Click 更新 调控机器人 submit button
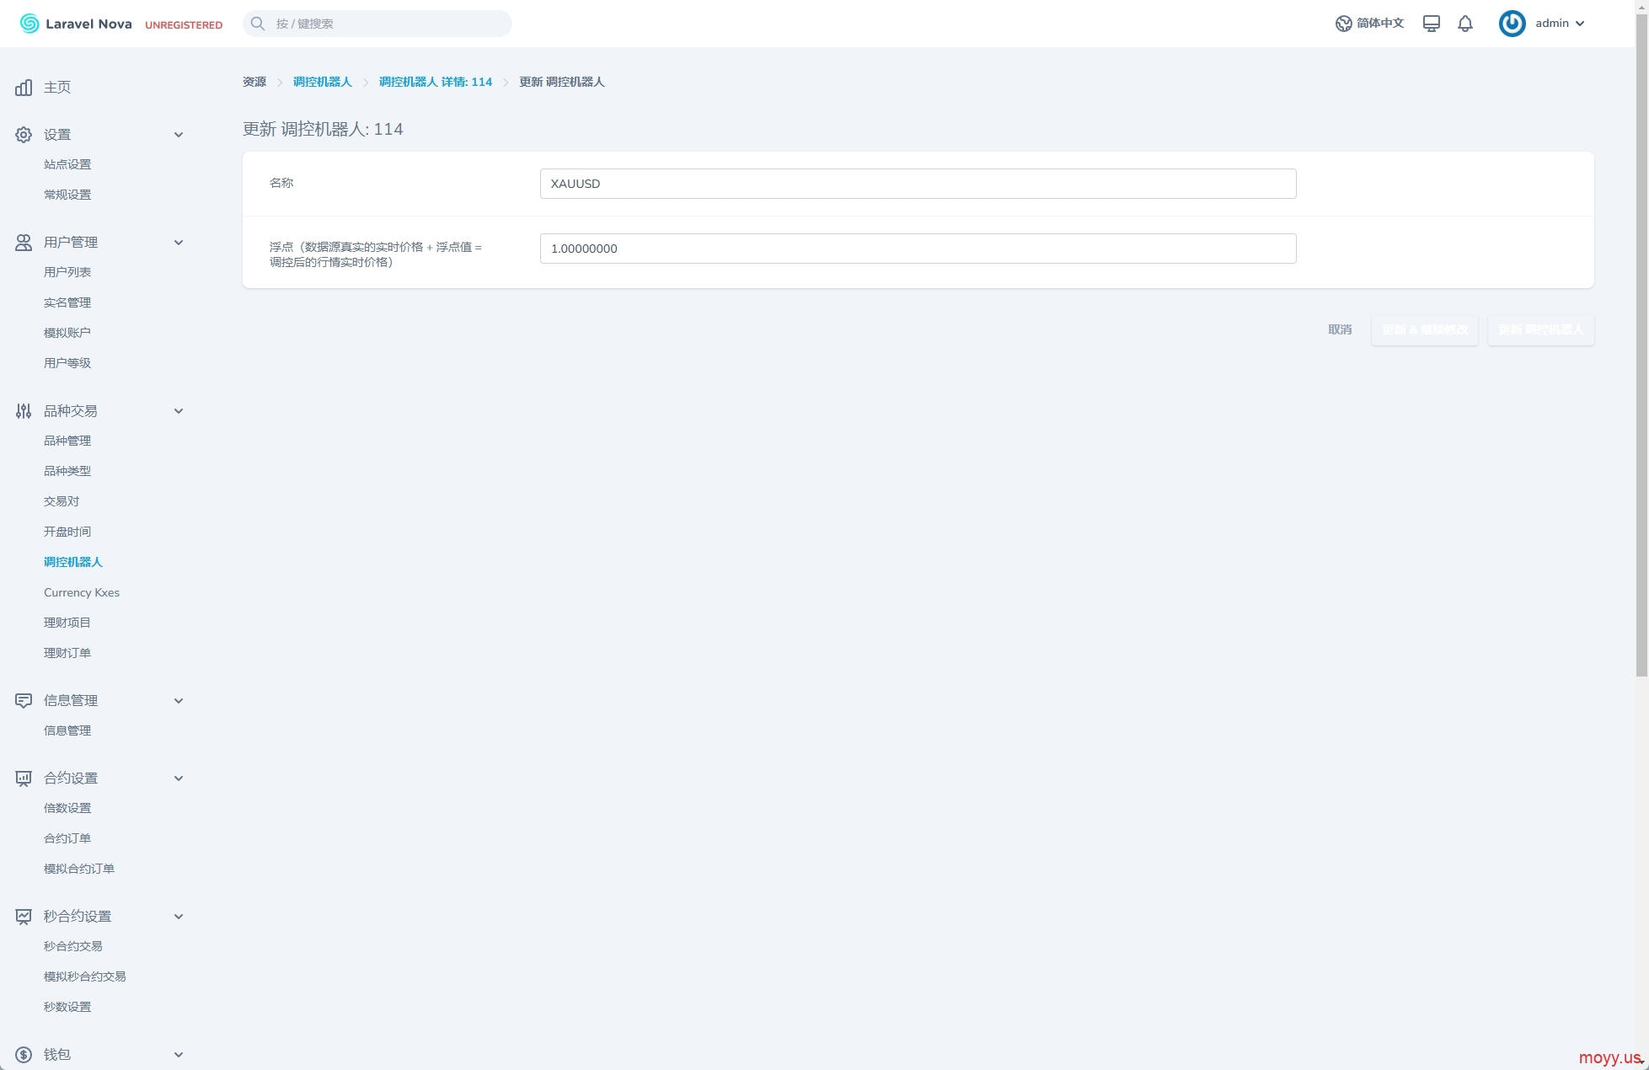 (x=1540, y=329)
